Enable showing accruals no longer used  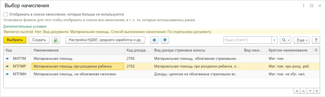pyautogui.click(x=6, y=14)
